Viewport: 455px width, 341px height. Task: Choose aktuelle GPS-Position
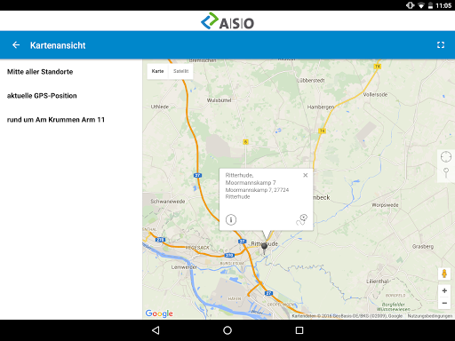click(x=42, y=96)
